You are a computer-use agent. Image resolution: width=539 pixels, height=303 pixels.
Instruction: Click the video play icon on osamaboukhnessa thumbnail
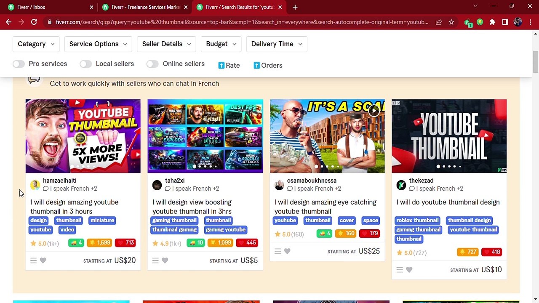374,110
